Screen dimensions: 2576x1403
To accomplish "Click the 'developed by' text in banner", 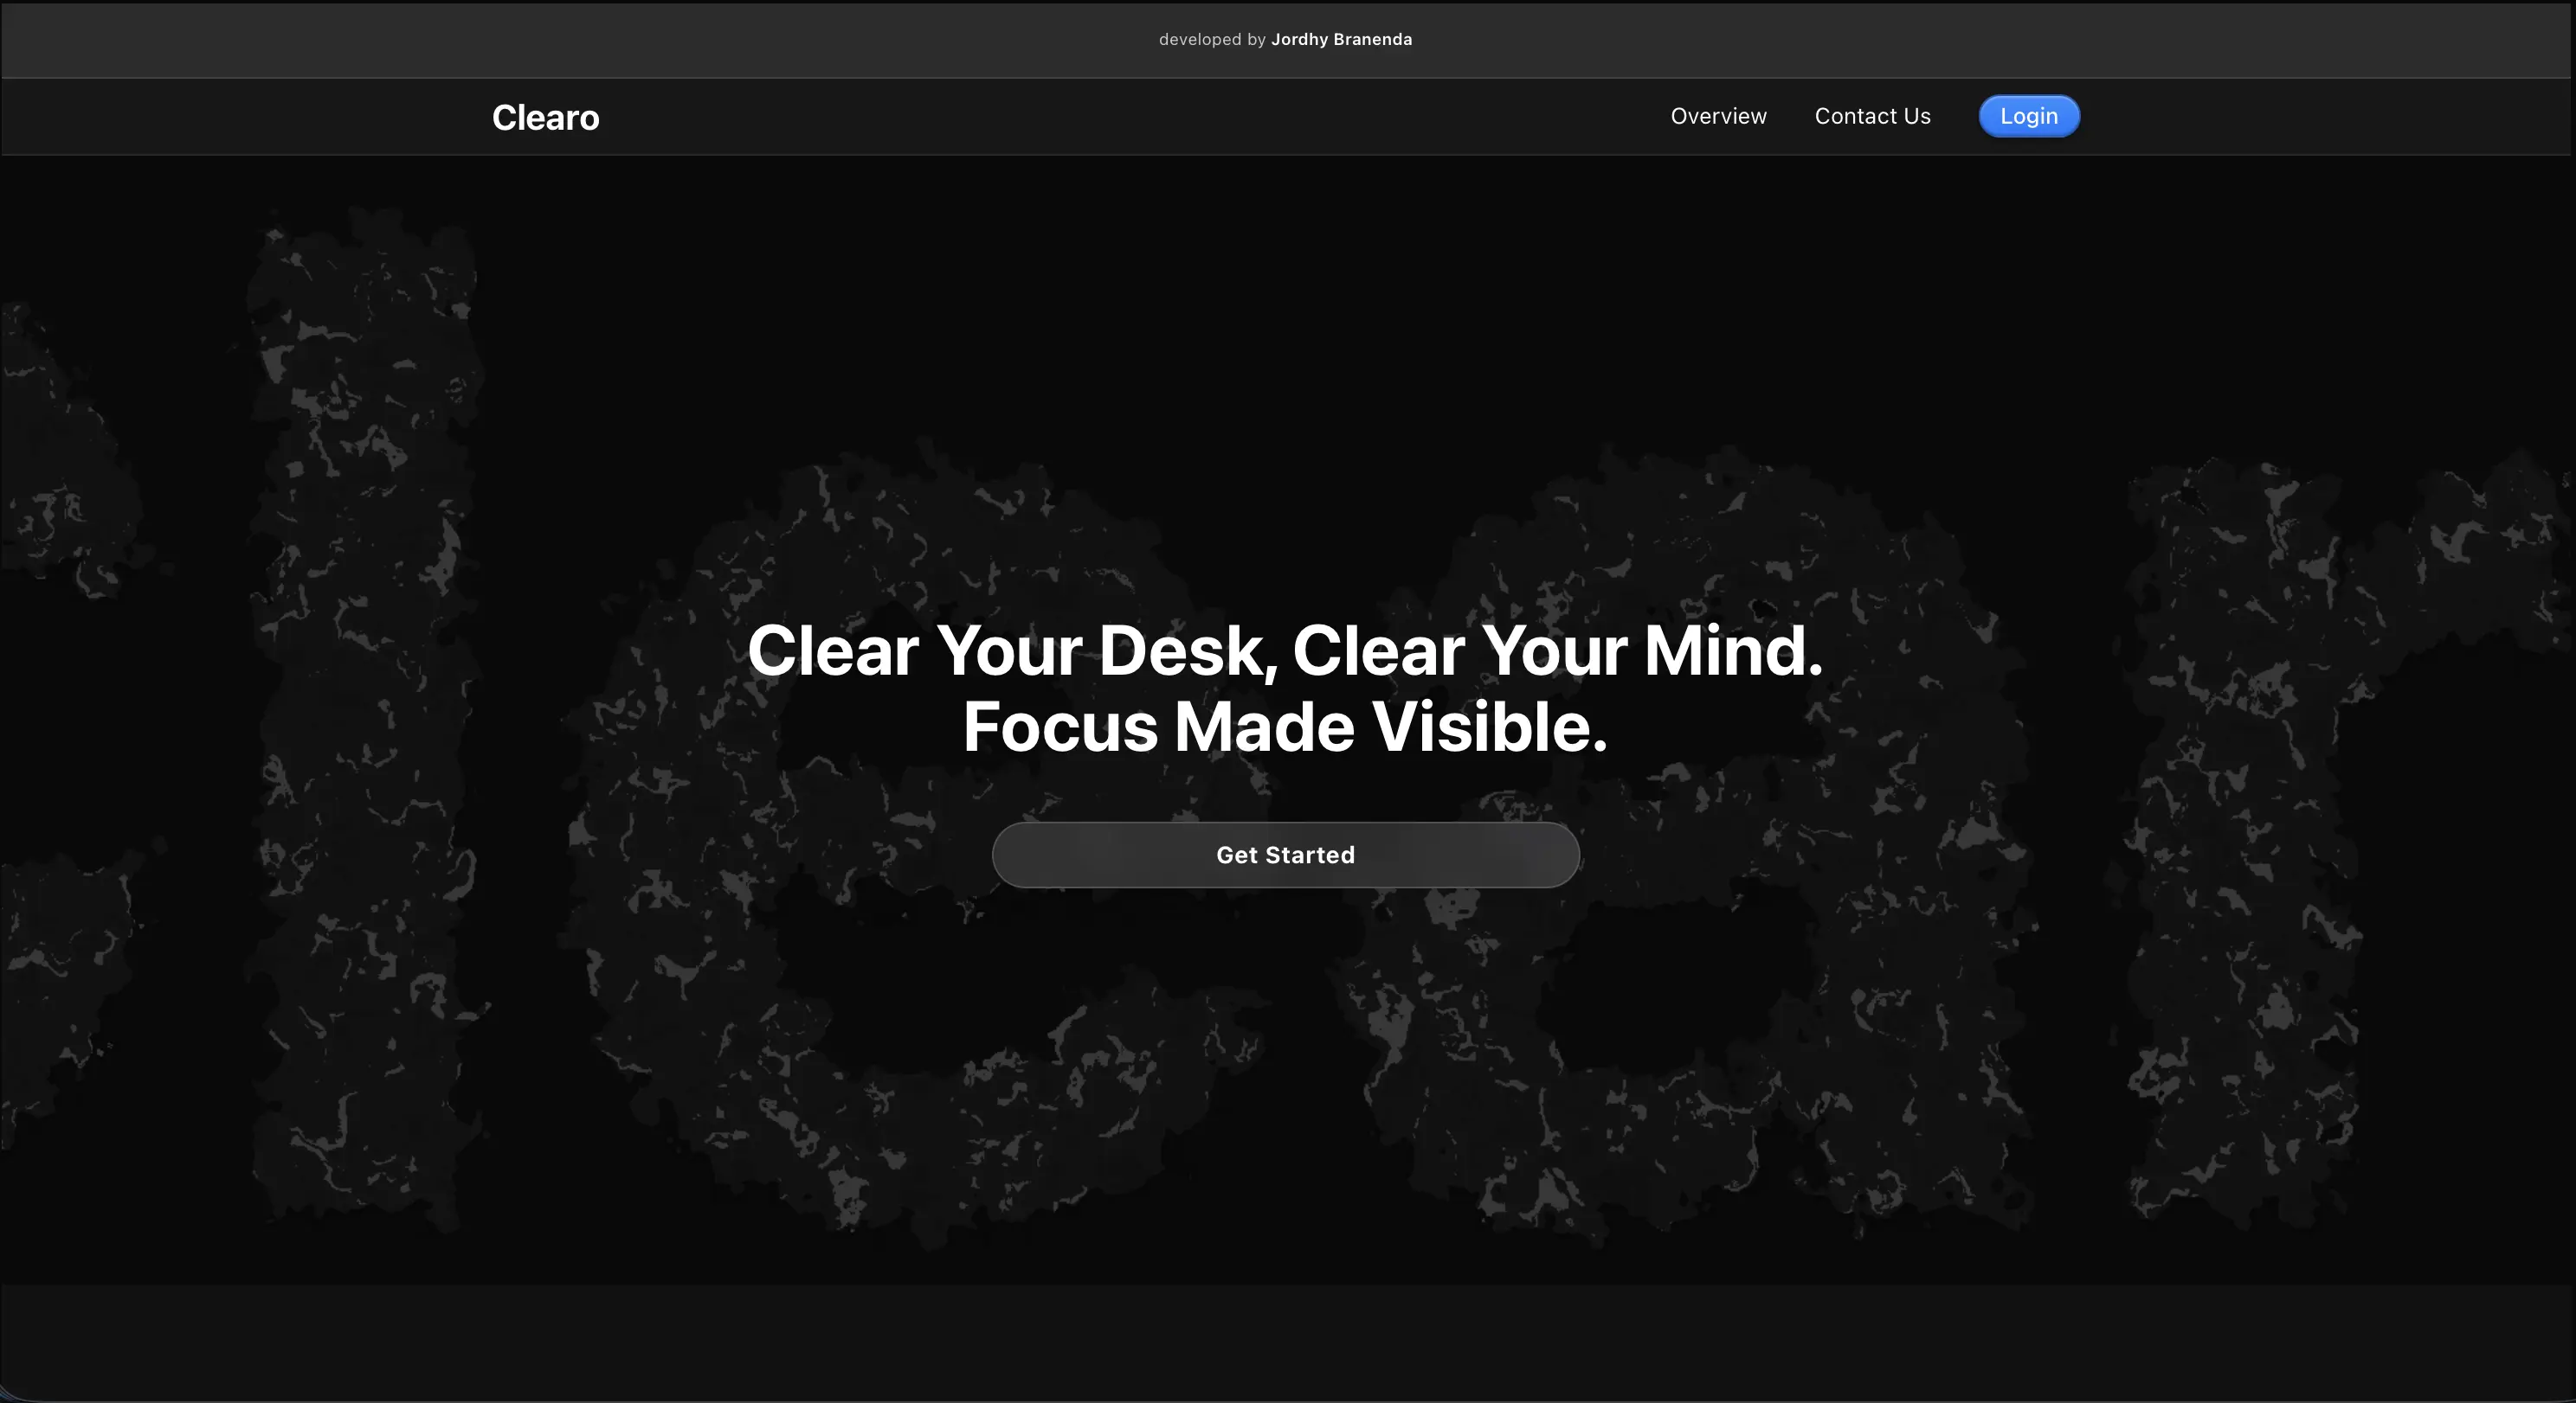I will [x=1212, y=40].
